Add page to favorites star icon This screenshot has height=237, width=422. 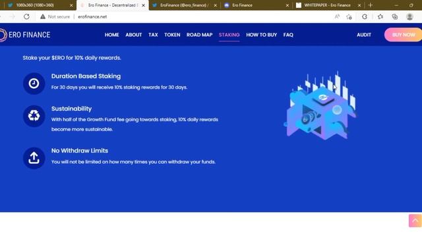click(349, 16)
